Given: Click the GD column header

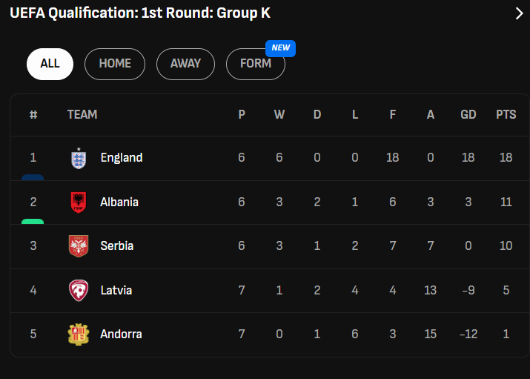Looking at the screenshot, I should [x=468, y=115].
